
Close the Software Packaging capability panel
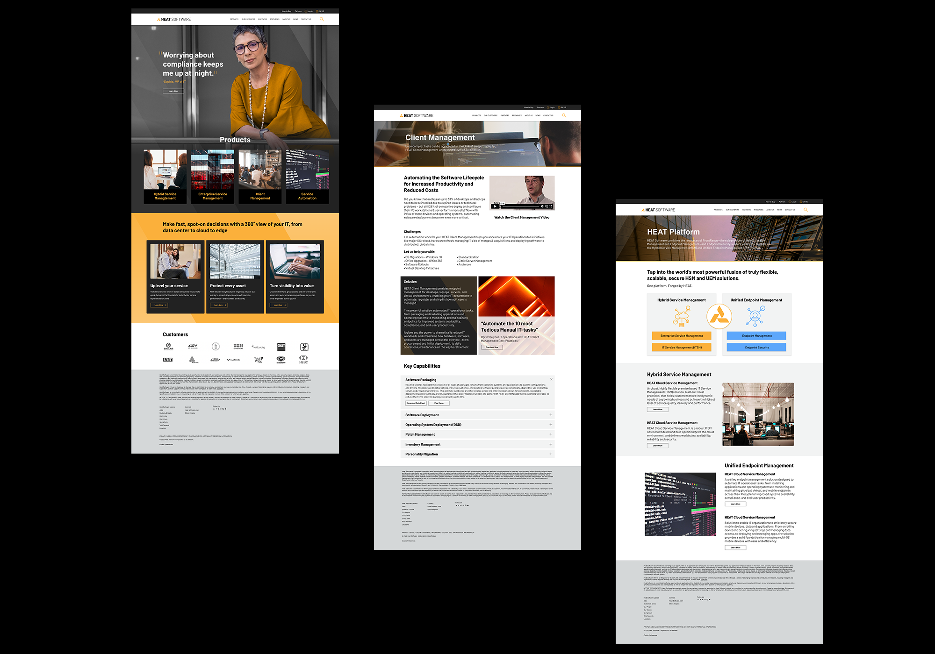pyautogui.click(x=552, y=379)
